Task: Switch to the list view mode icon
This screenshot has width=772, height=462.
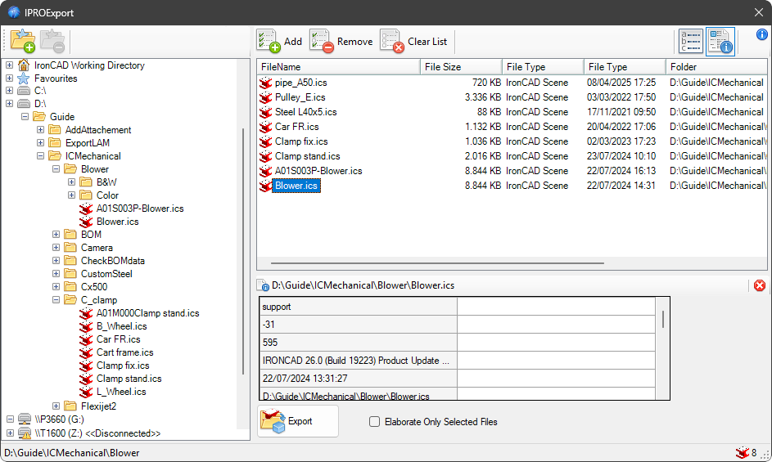Action: point(691,42)
